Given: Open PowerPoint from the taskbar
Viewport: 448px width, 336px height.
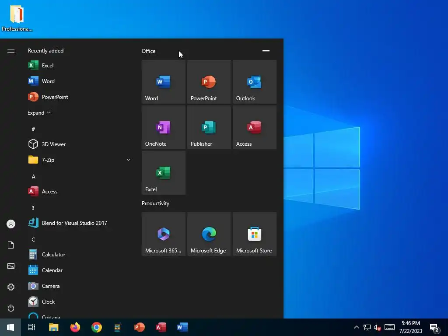Looking at the screenshot, I should click(x=140, y=327).
